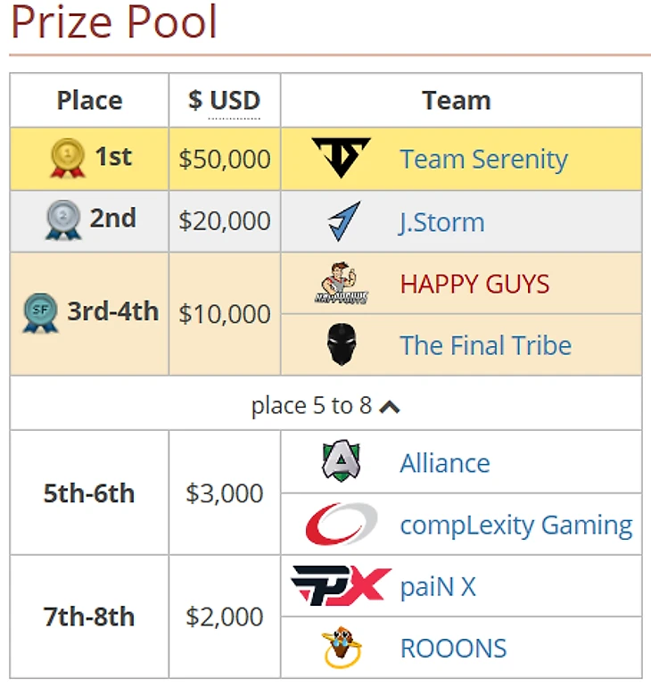Image resolution: width=651 pixels, height=687 pixels.
Task: Click the compLexity Gaming red swirl logo
Action: 342,524
